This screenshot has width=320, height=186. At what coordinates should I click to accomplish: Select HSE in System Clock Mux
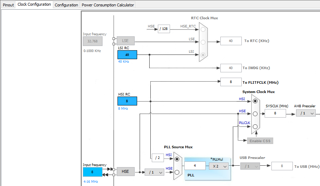255,114
